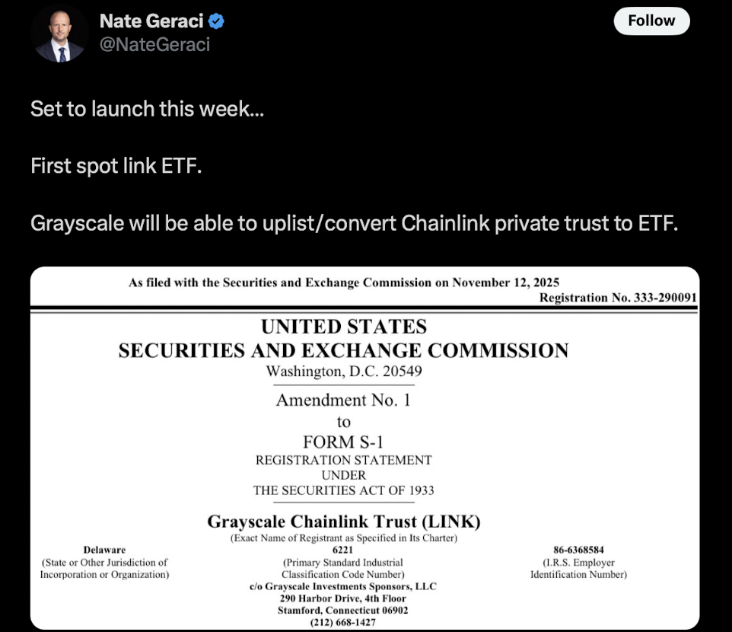Click the I.R.S. number 86-6368584
732x632 pixels.
click(x=578, y=550)
